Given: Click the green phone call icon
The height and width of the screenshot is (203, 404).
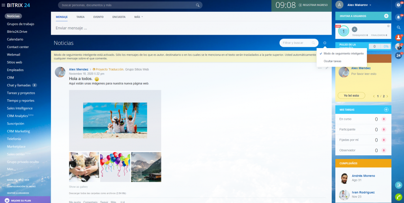Looking at the screenshot, I should point(398,196).
